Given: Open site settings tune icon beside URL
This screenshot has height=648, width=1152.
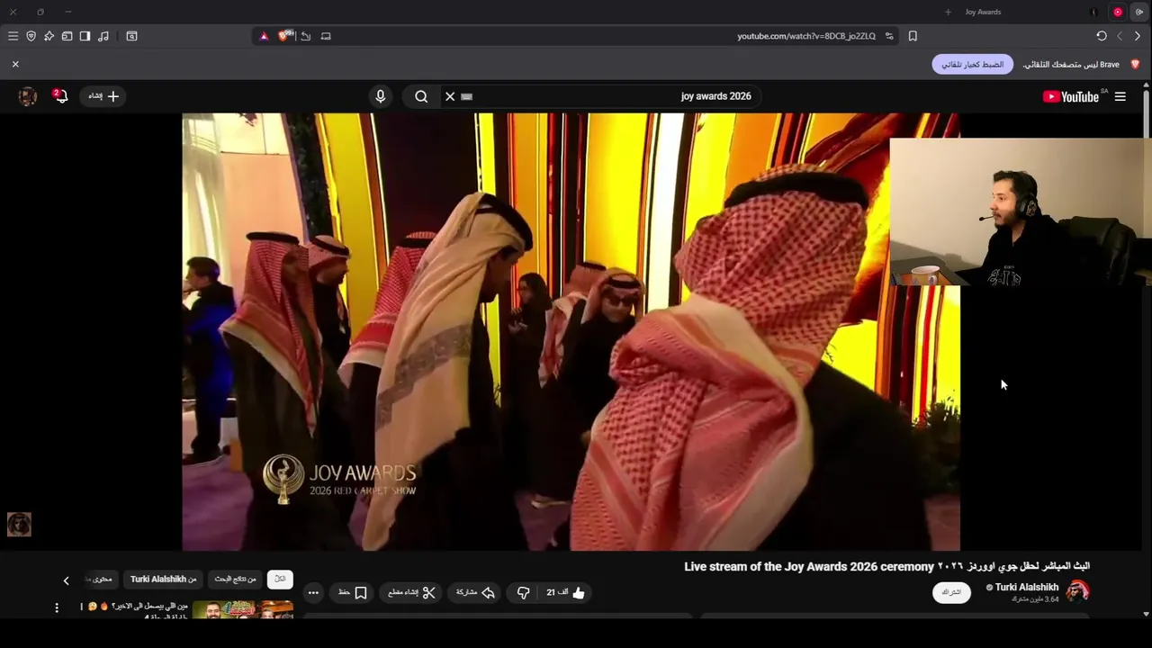Looking at the screenshot, I should pos(889,36).
